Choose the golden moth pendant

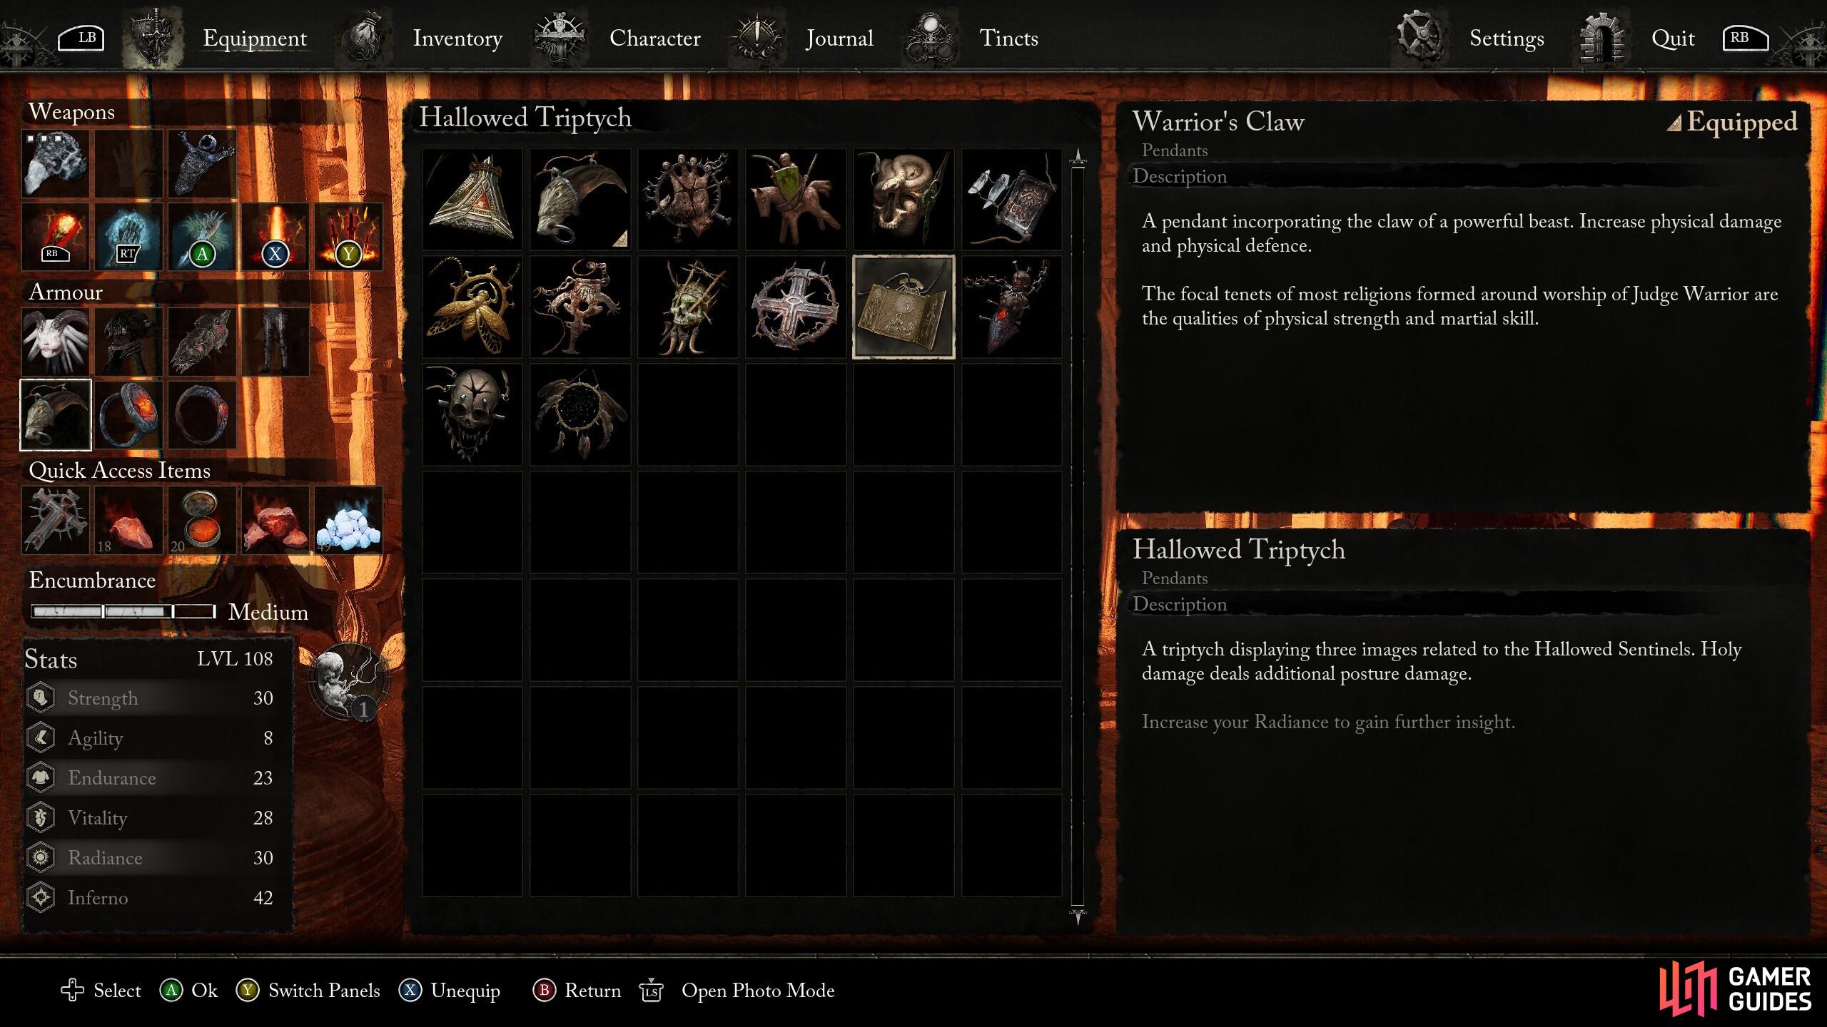coord(472,307)
